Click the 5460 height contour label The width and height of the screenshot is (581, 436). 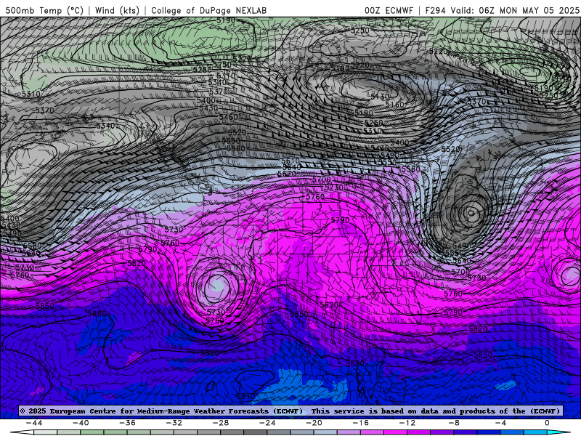click(x=228, y=117)
